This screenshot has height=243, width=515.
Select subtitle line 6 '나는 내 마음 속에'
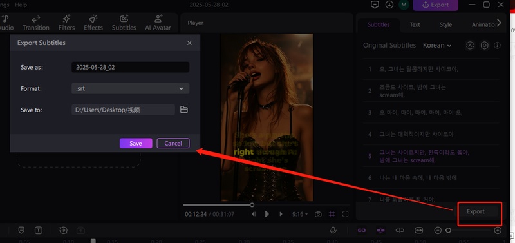click(431, 178)
